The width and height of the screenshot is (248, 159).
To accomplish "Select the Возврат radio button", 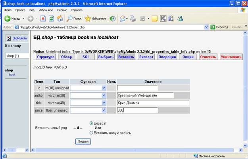I will click(91, 123).
